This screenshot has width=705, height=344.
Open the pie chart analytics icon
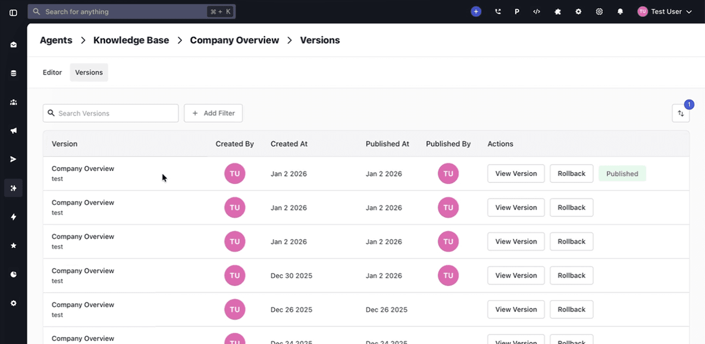click(x=13, y=274)
